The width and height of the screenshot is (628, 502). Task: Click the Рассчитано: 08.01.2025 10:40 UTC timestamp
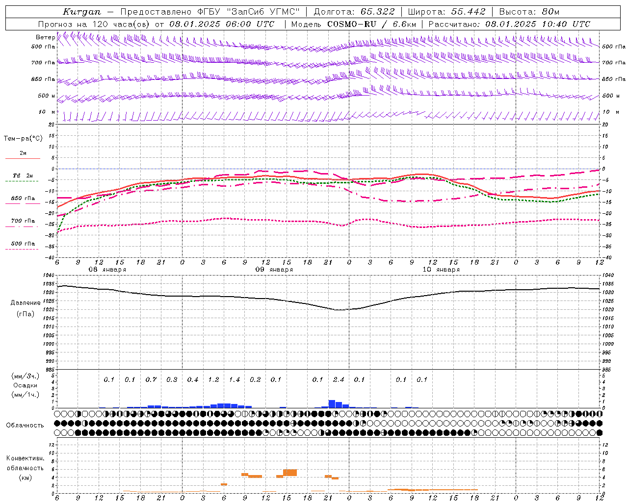[509, 24]
